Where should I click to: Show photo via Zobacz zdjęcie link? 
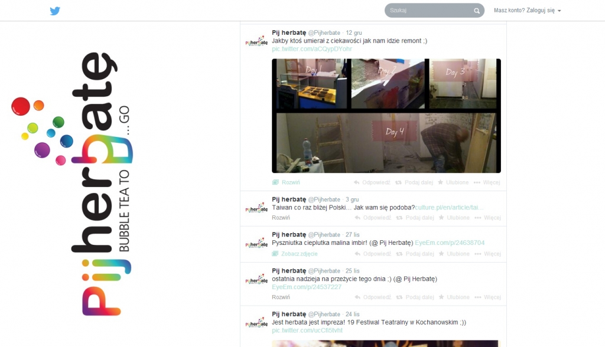click(299, 254)
